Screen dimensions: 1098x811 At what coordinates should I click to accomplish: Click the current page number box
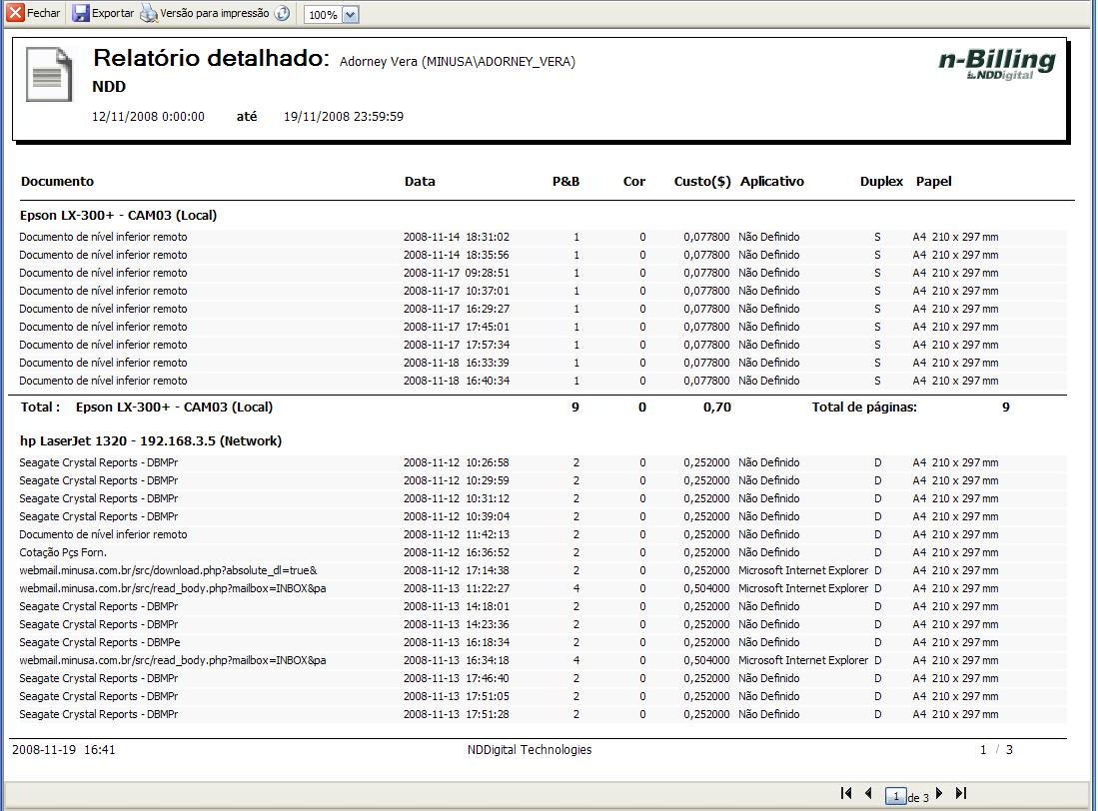click(895, 796)
